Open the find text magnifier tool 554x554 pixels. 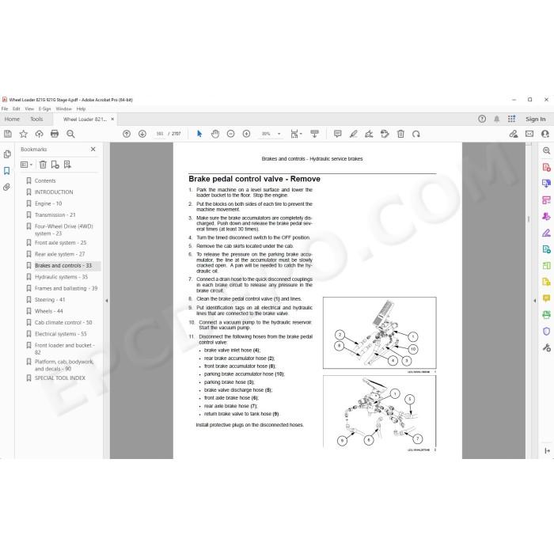[70, 134]
